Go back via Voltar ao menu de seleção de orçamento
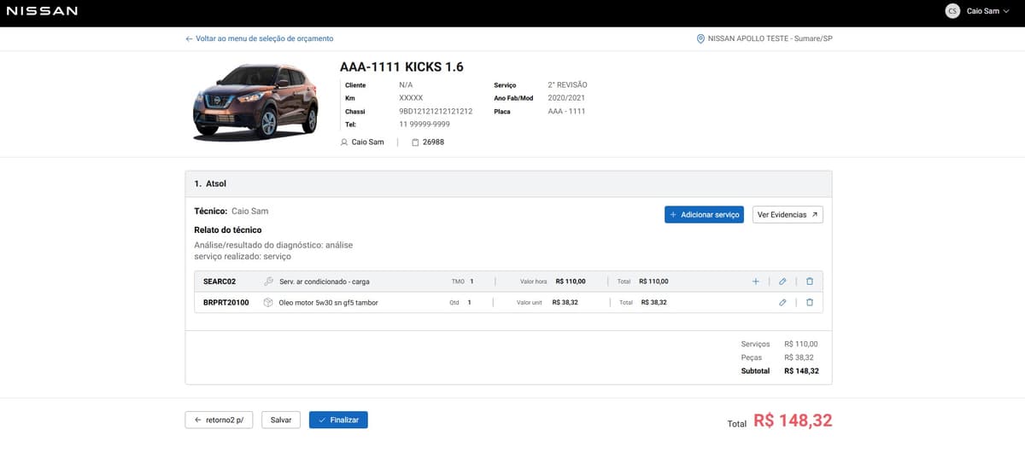The width and height of the screenshot is (1025, 476). point(259,38)
